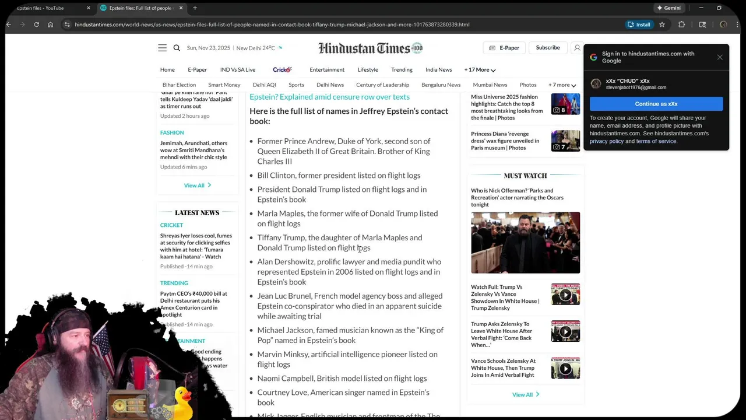Open the E-Paper button with icon

click(504, 48)
